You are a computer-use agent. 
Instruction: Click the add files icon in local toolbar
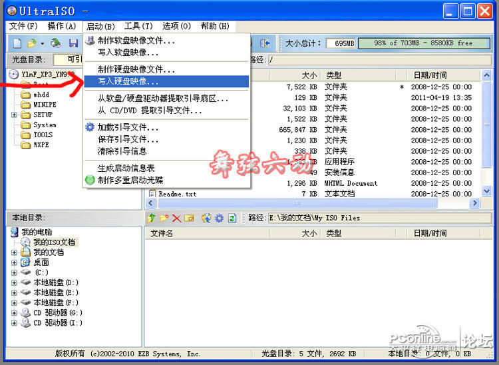pos(206,218)
